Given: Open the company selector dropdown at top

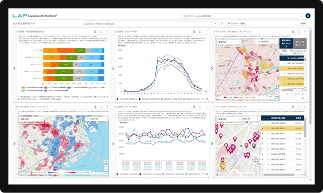Looking at the screenshot, I should (243, 16).
